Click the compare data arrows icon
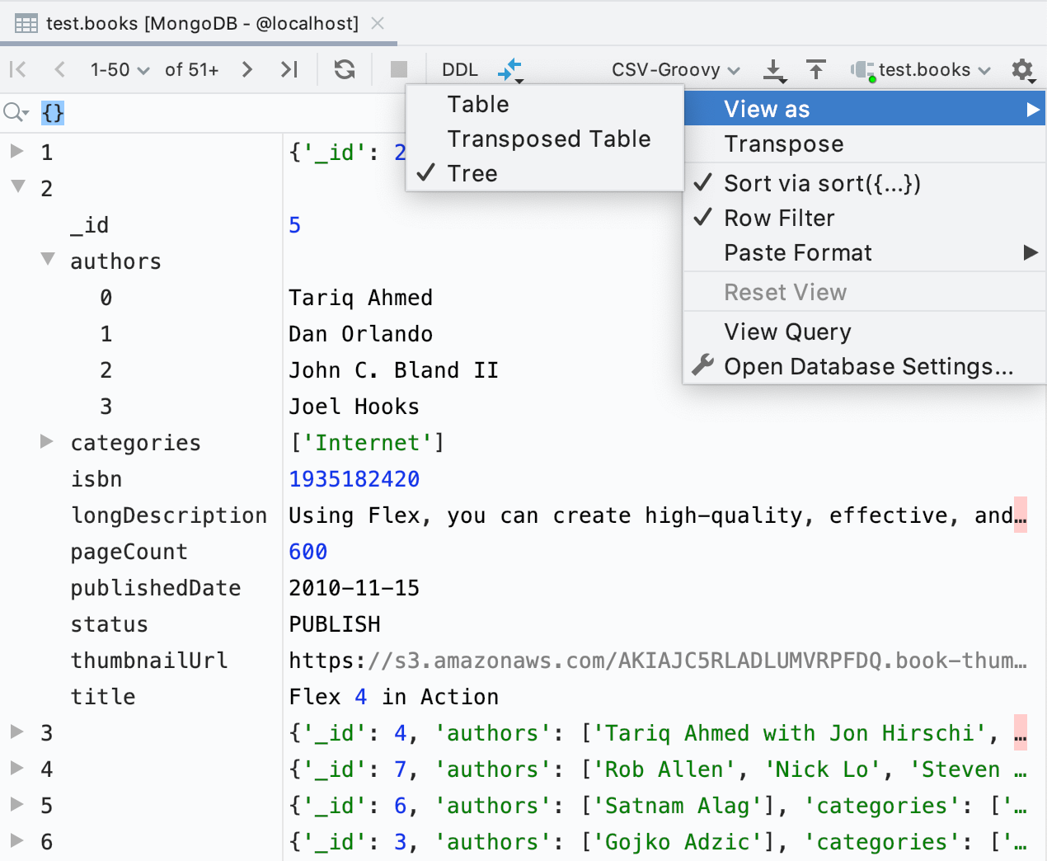1047x861 pixels. click(510, 70)
